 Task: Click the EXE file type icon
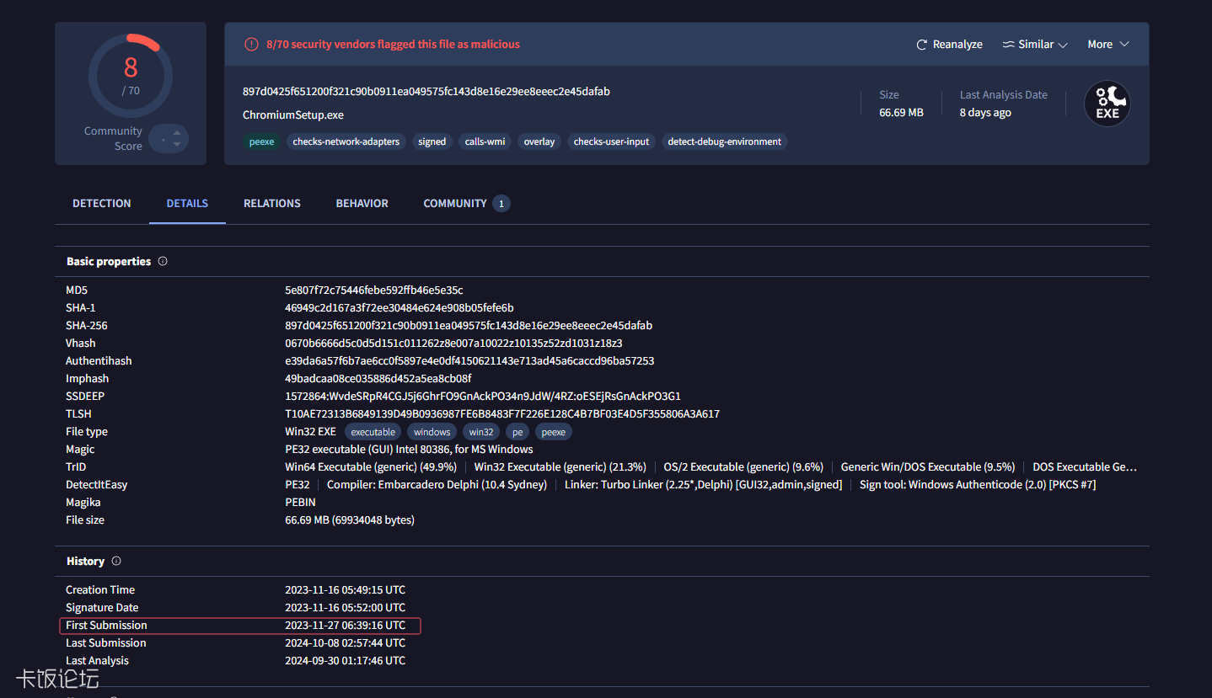click(x=1107, y=104)
